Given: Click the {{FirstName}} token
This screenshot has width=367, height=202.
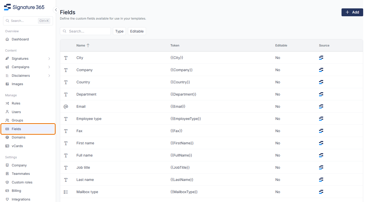Looking at the screenshot, I should pyautogui.click(x=182, y=143).
